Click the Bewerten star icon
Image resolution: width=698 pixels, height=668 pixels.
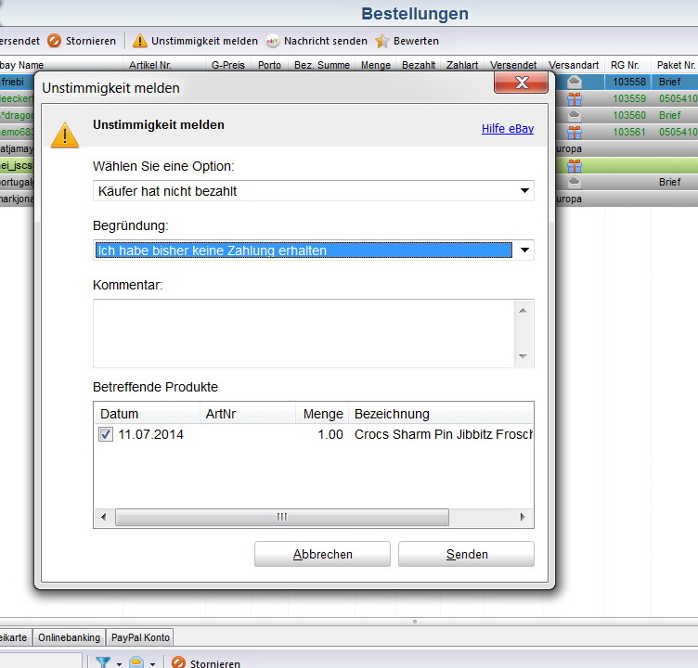[382, 41]
